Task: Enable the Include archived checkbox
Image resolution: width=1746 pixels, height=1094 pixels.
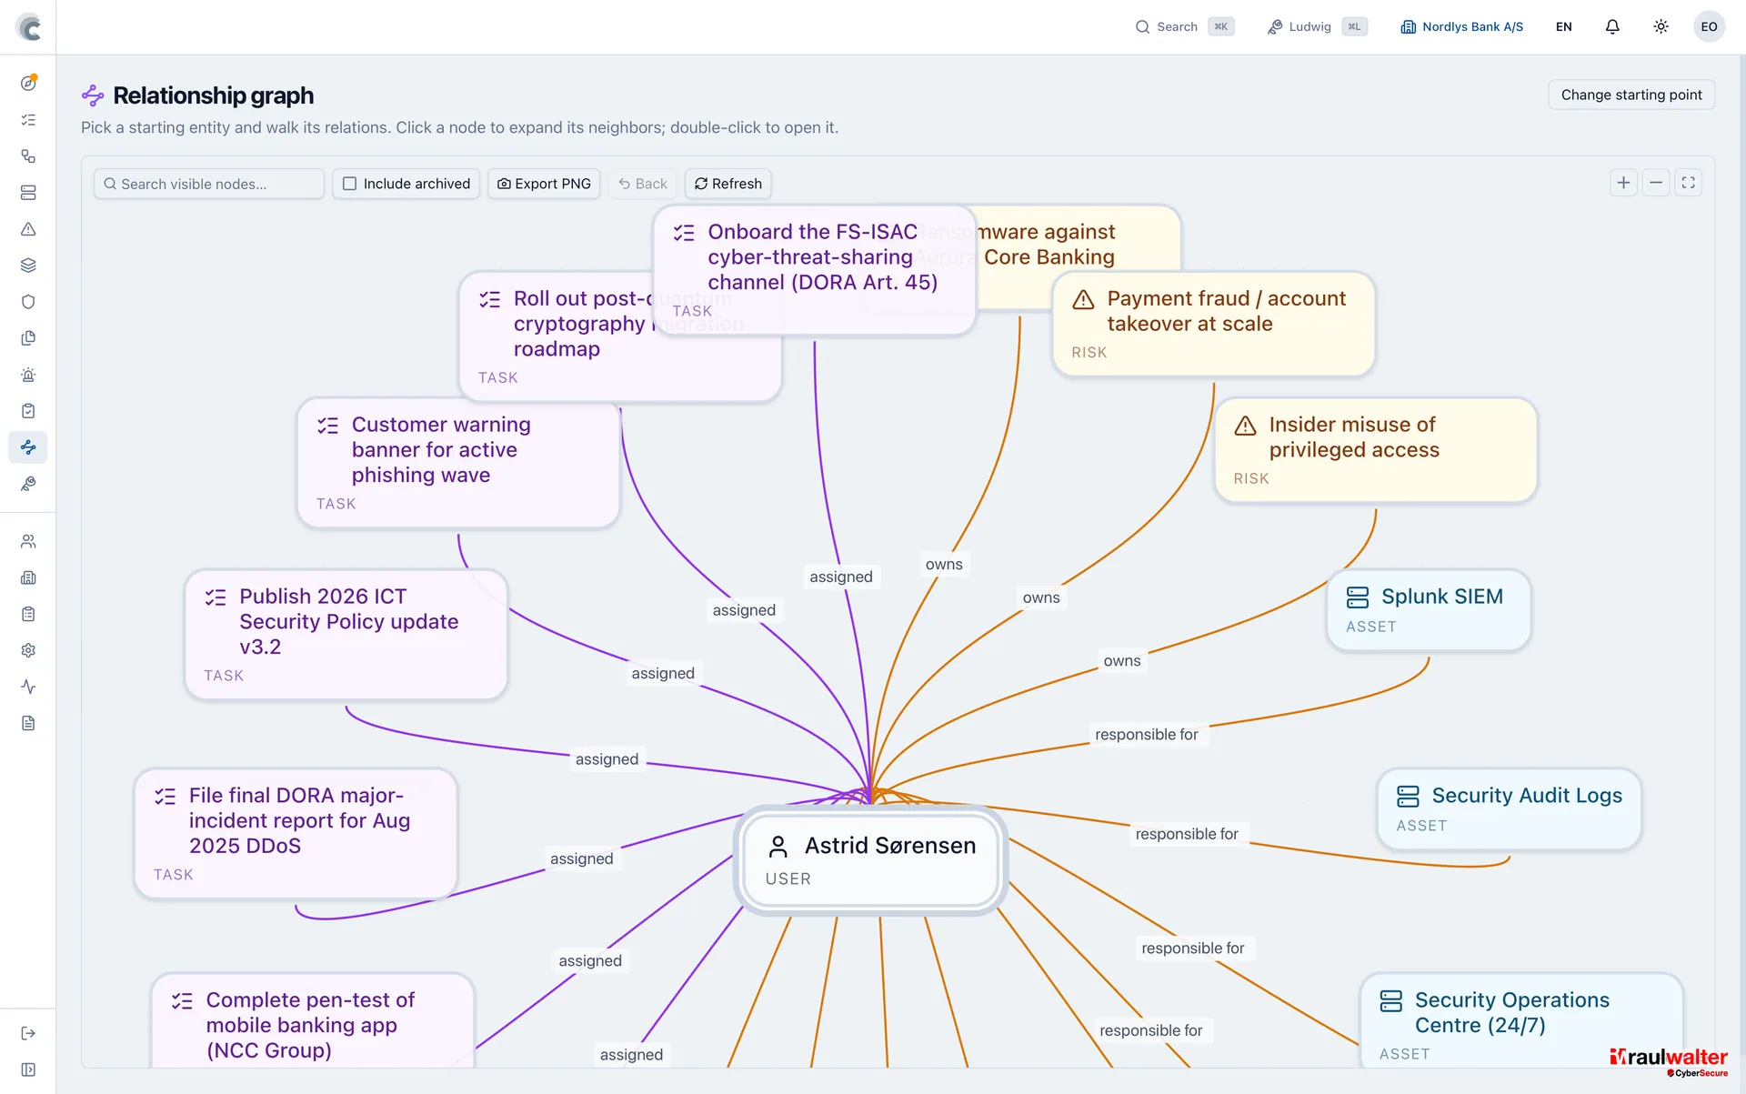Action: click(x=350, y=184)
